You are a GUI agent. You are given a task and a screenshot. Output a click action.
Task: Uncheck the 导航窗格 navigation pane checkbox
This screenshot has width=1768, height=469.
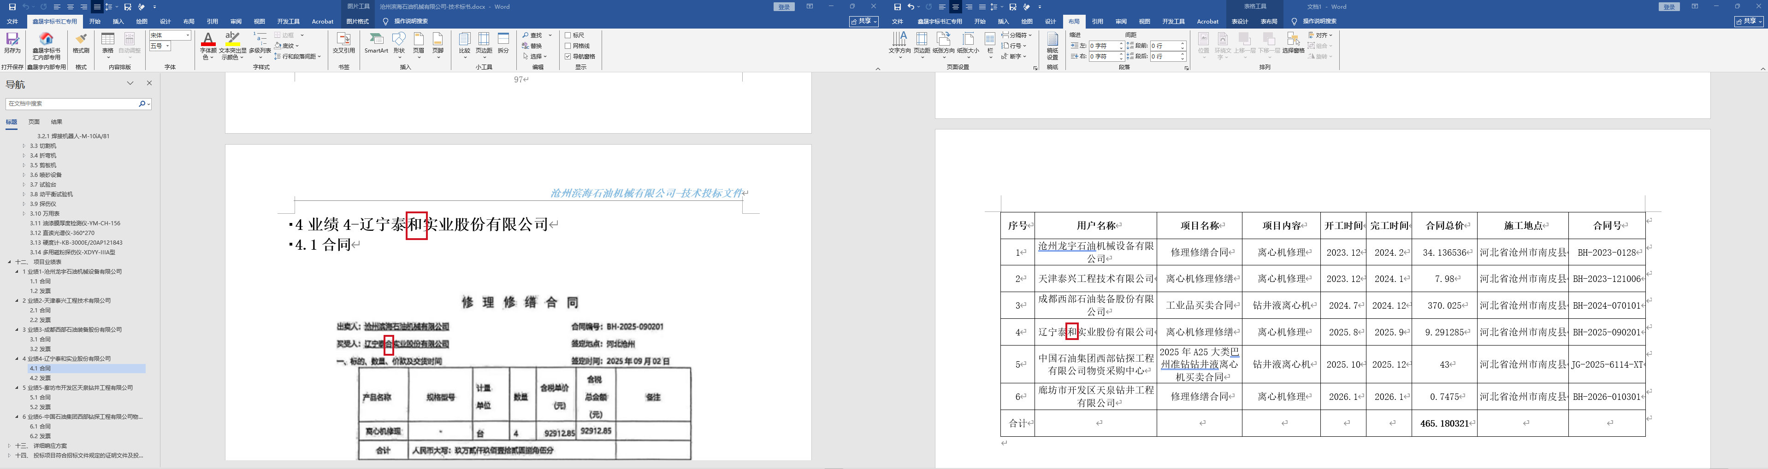(568, 56)
